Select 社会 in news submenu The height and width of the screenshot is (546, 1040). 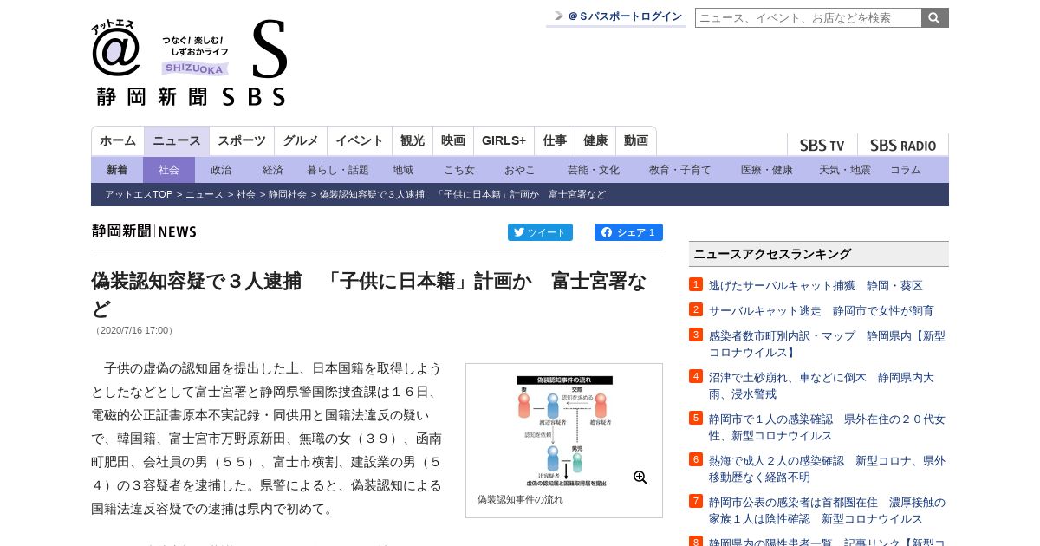click(169, 170)
